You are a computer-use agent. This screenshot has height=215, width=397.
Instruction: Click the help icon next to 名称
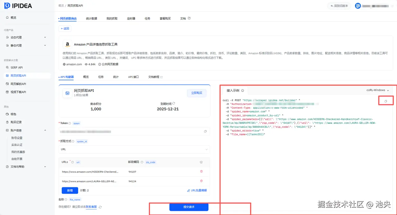(x=67, y=199)
